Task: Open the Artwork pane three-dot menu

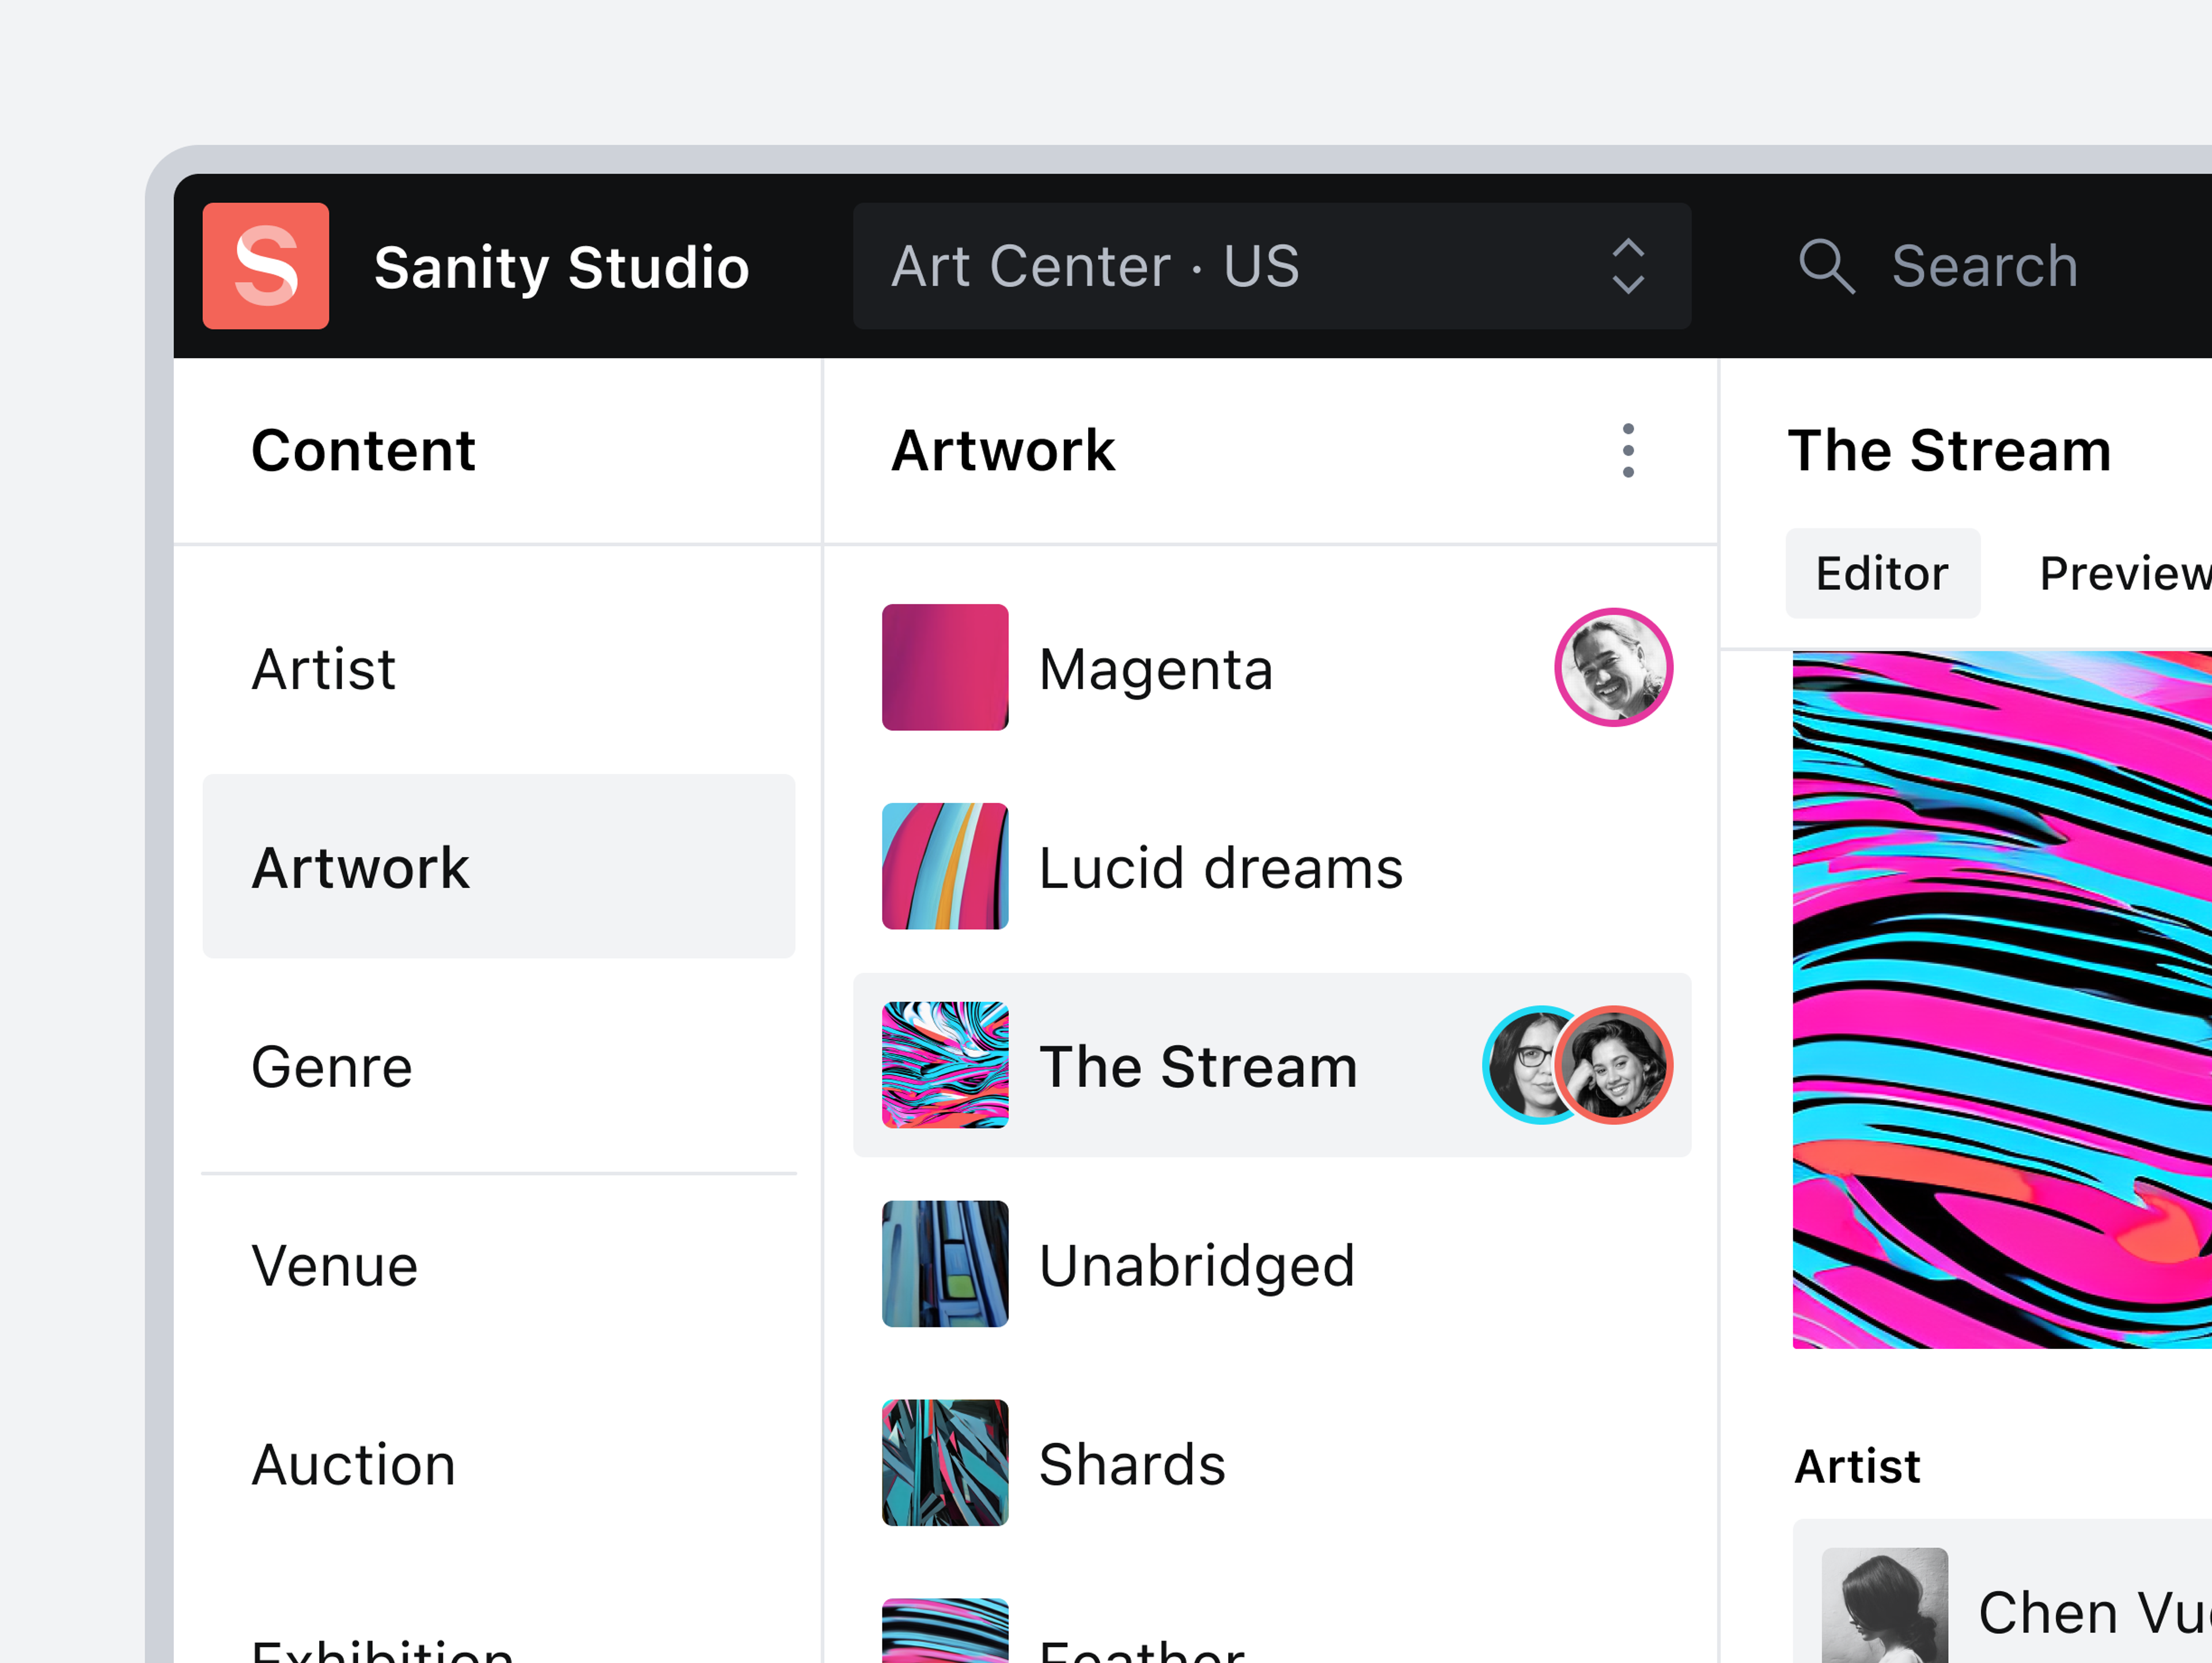Action: coord(1628,450)
